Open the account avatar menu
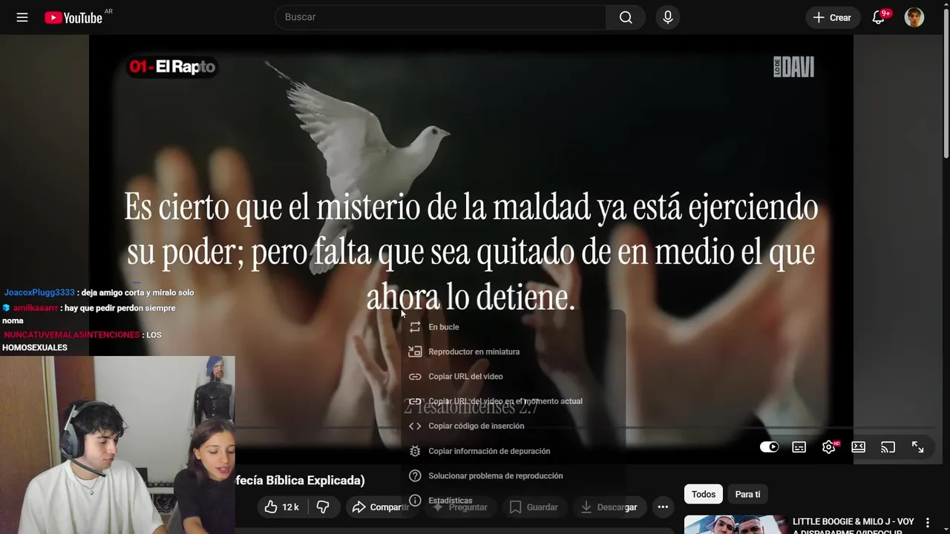This screenshot has height=534, width=950. pos(914,17)
